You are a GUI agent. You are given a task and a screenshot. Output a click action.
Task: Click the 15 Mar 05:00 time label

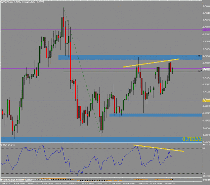click(x=169, y=183)
